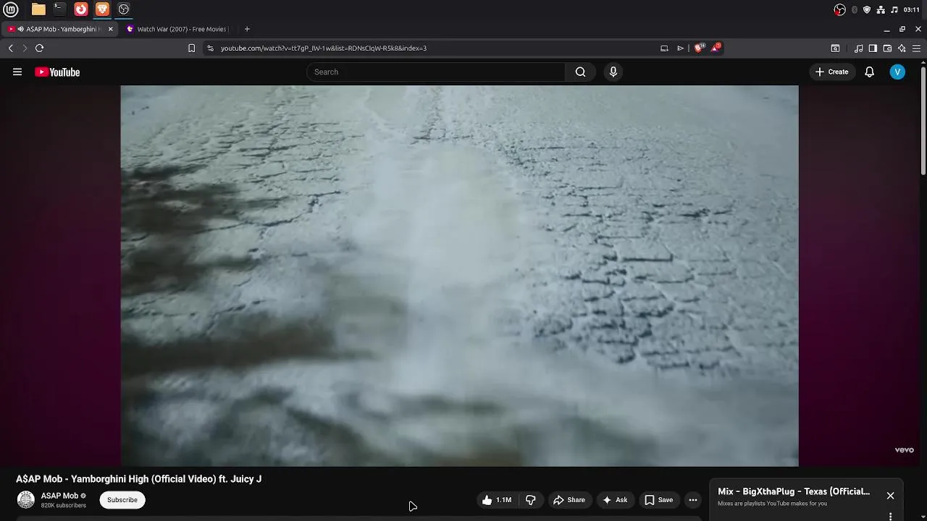The width and height of the screenshot is (927, 521).
Task: Open OBS Studio from the panel
Action: (124, 9)
